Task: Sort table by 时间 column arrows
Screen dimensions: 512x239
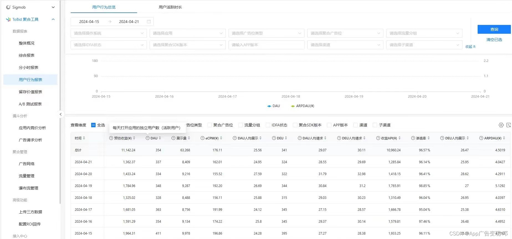Action: click(x=84, y=138)
